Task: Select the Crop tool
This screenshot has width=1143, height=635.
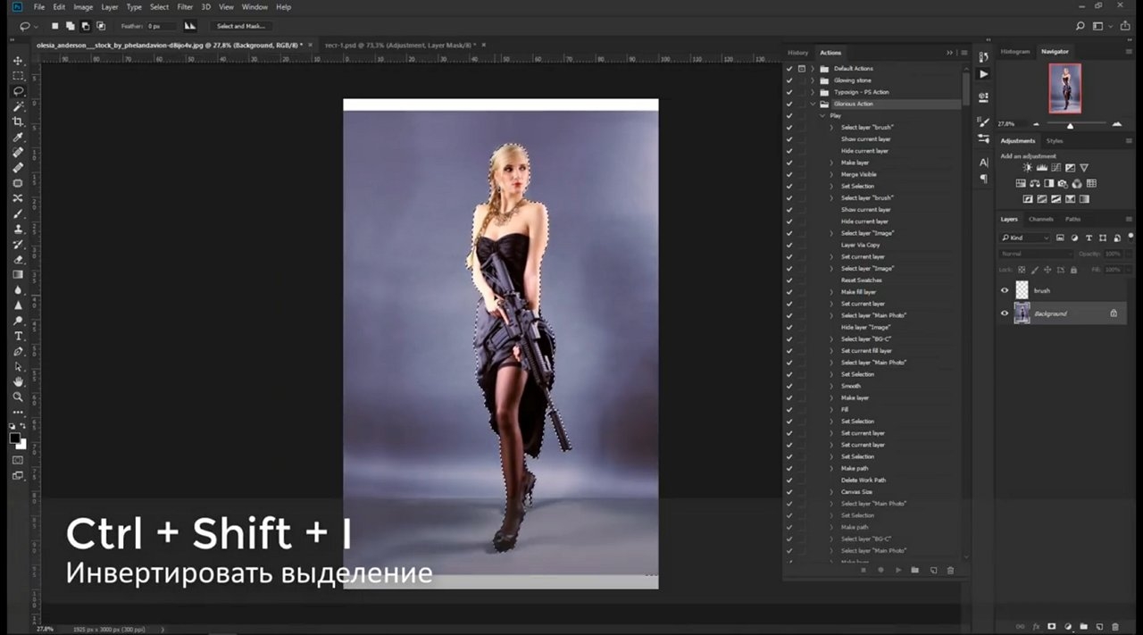Action: (18, 121)
